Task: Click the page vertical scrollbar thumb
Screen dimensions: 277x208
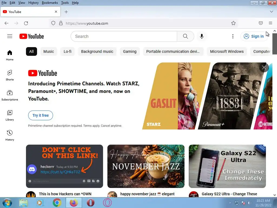Action: [x=275, y=44]
